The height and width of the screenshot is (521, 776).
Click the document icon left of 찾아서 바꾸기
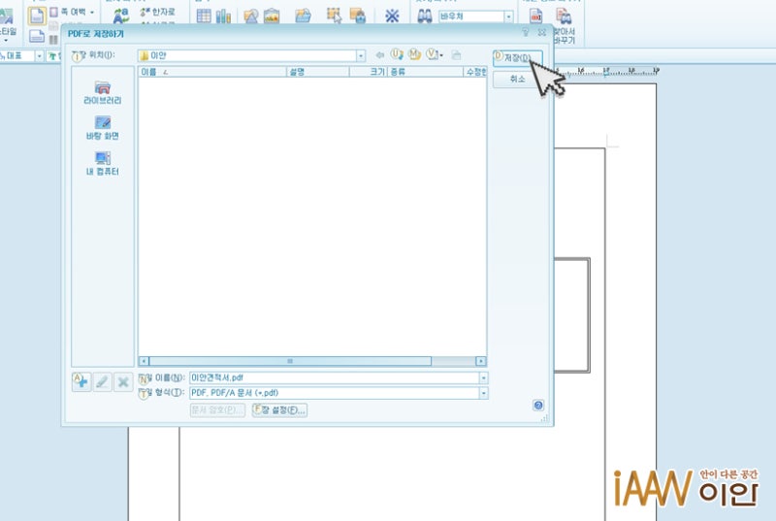(536, 16)
